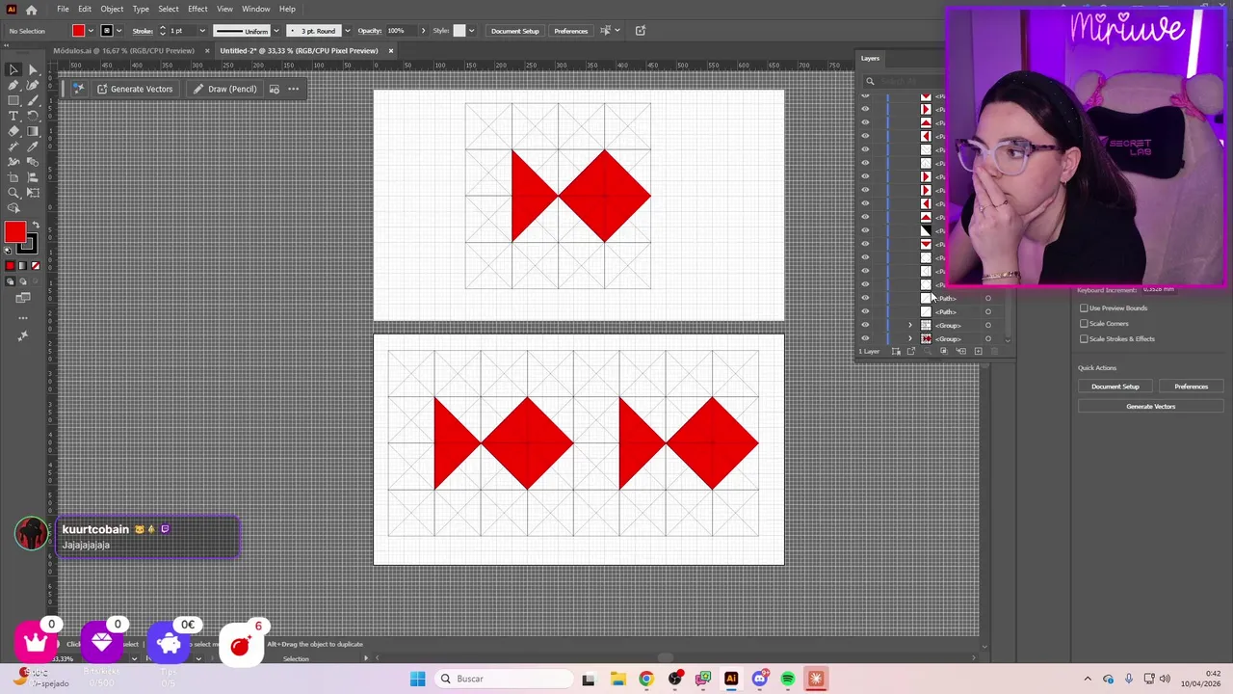Click the Default Fill and Stroke icon
Image resolution: width=1233 pixels, height=694 pixels.
(x=8, y=251)
